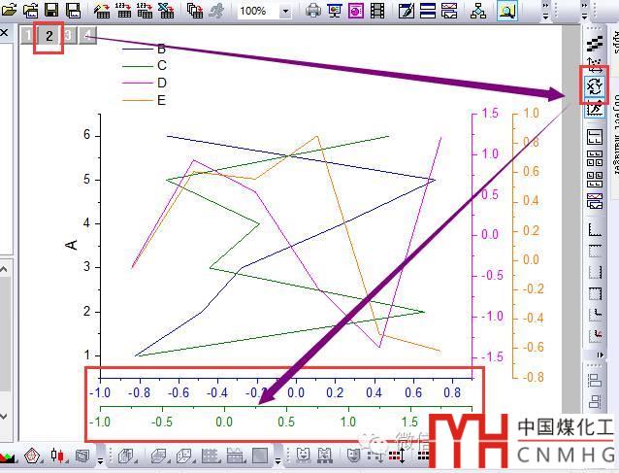Click the slide show presentation icon

(335, 11)
